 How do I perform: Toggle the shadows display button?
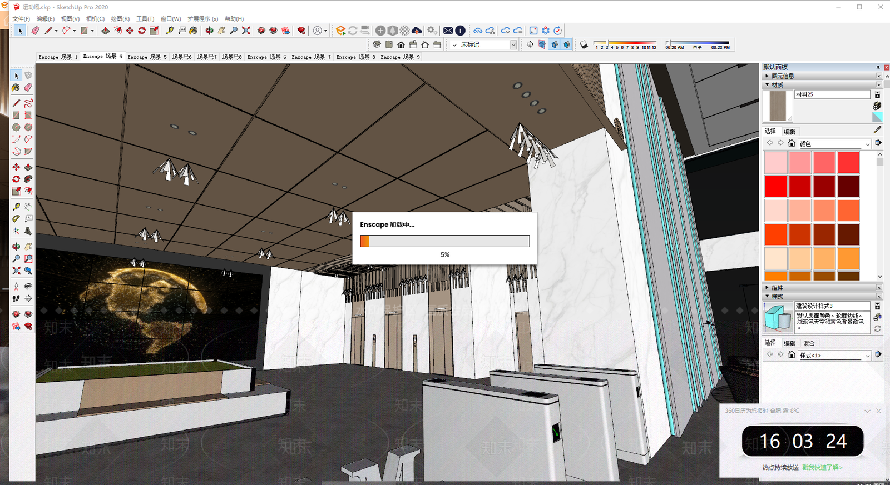(584, 44)
